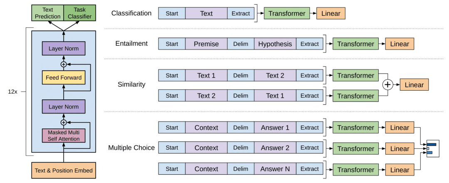Click the Feed Forward block
This screenshot has width=449, height=183.
pos(64,77)
